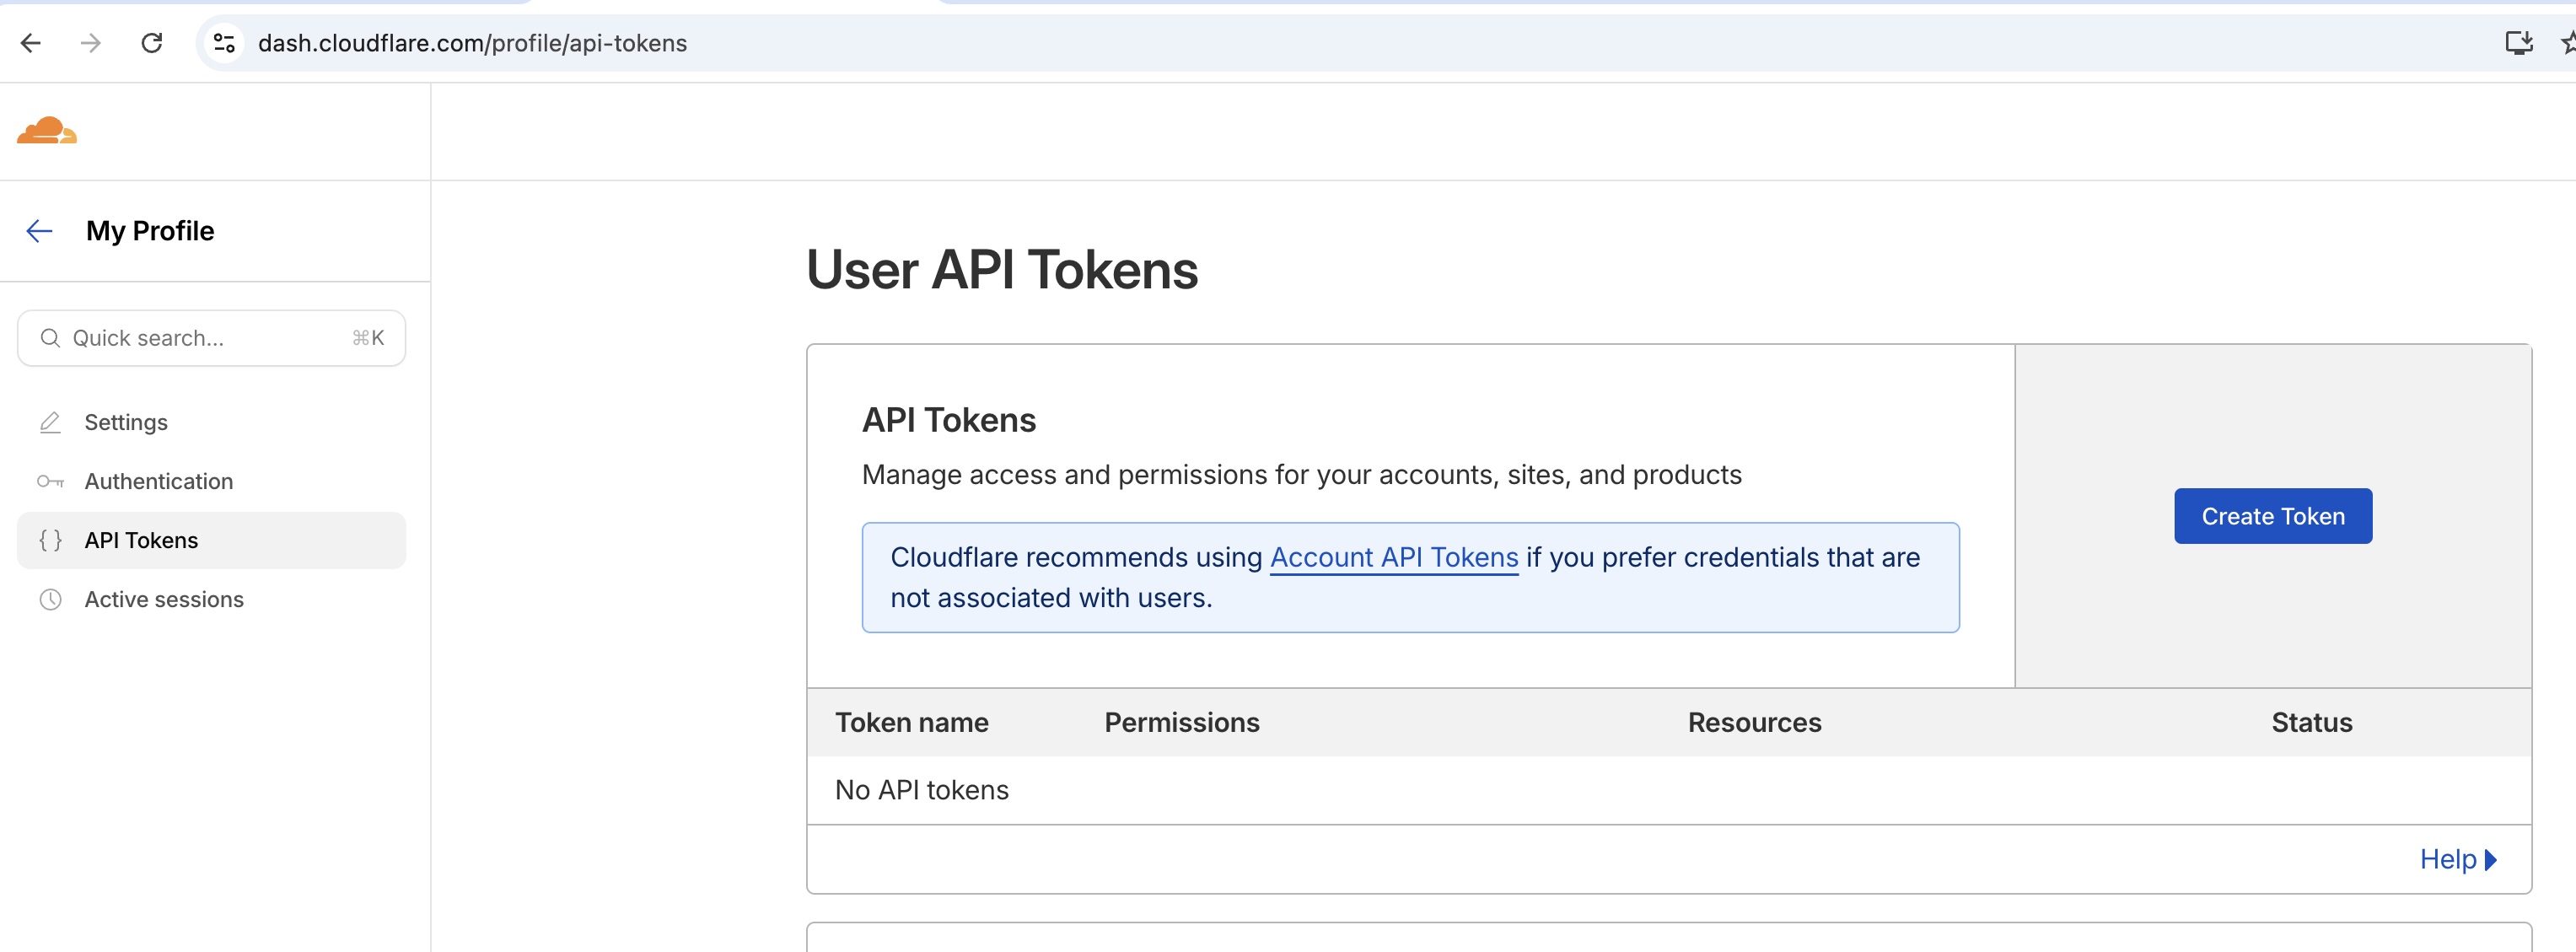
Task: Follow the Account API Tokens link
Action: tap(1393, 557)
